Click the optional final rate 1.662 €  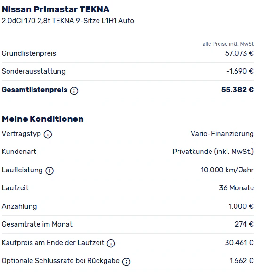pos(242,261)
